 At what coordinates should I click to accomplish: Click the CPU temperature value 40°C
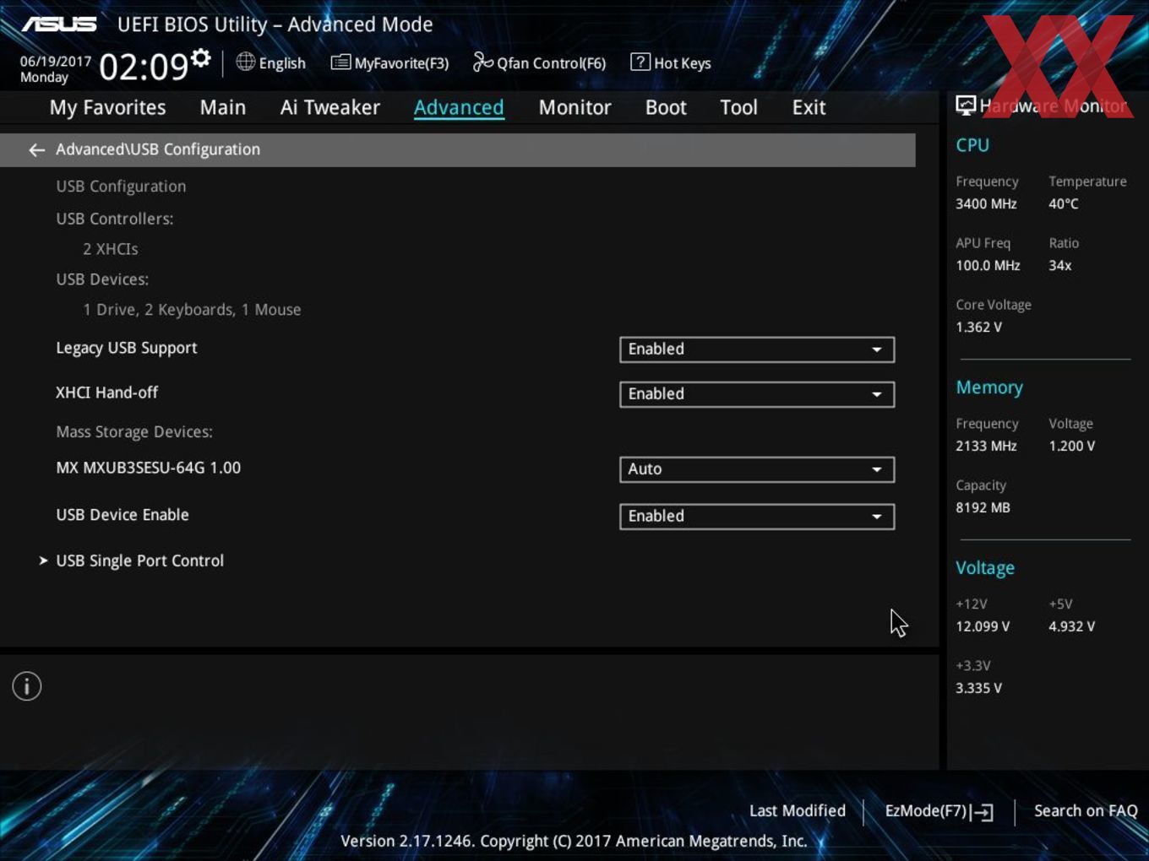pos(1064,203)
